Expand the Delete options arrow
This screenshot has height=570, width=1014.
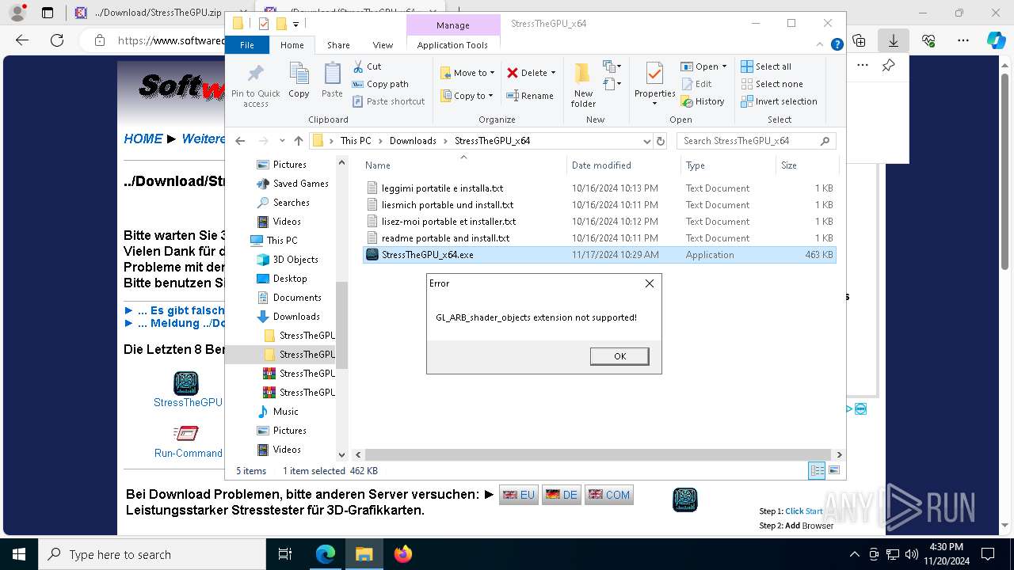[x=553, y=73]
